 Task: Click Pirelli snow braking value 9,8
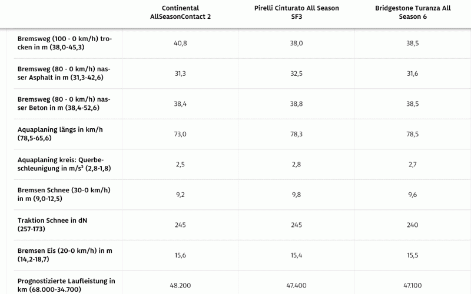click(297, 195)
